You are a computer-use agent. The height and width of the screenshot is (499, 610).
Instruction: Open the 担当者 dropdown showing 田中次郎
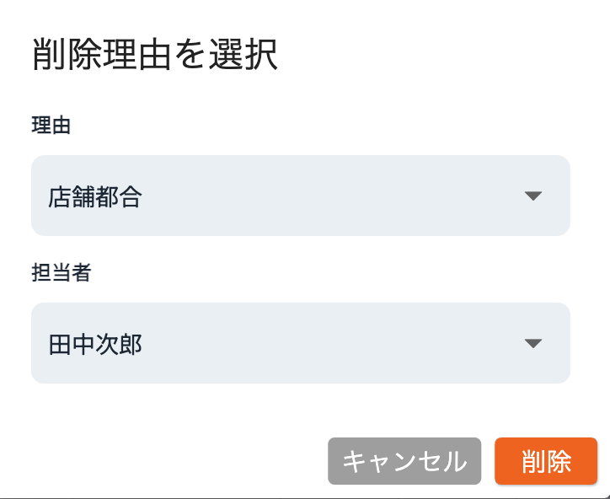click(x=300, y=343)
